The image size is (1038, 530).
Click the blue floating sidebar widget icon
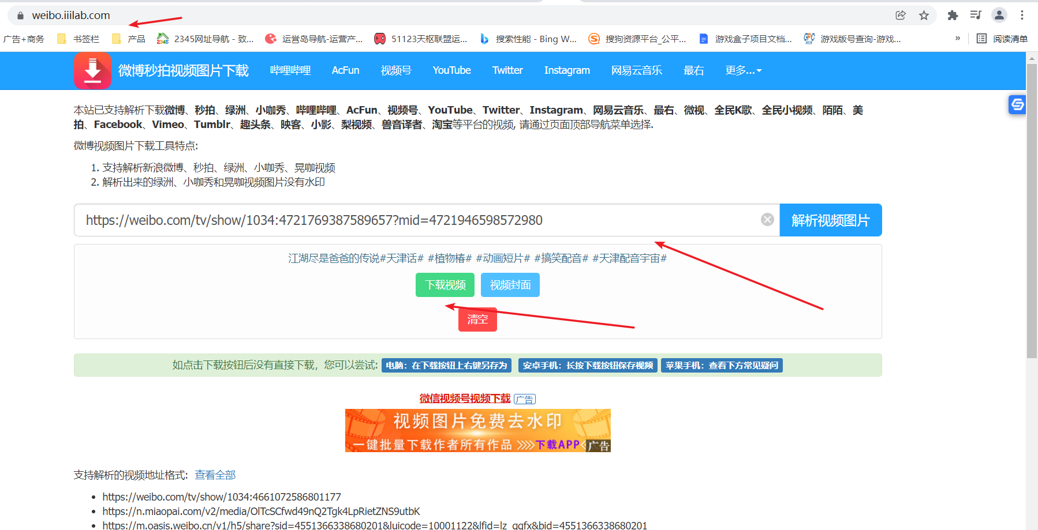[x=1017, y=104]
